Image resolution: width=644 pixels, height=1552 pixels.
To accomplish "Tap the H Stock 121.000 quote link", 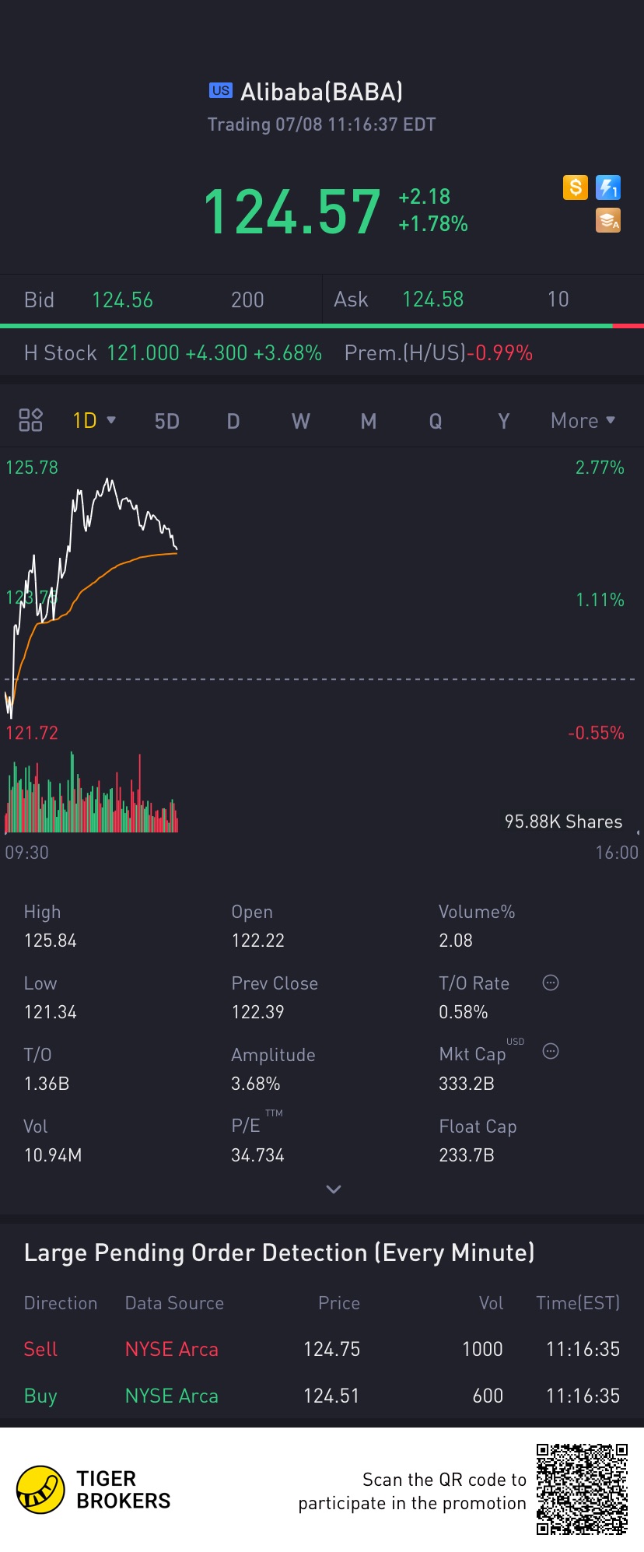I will 173,353.
